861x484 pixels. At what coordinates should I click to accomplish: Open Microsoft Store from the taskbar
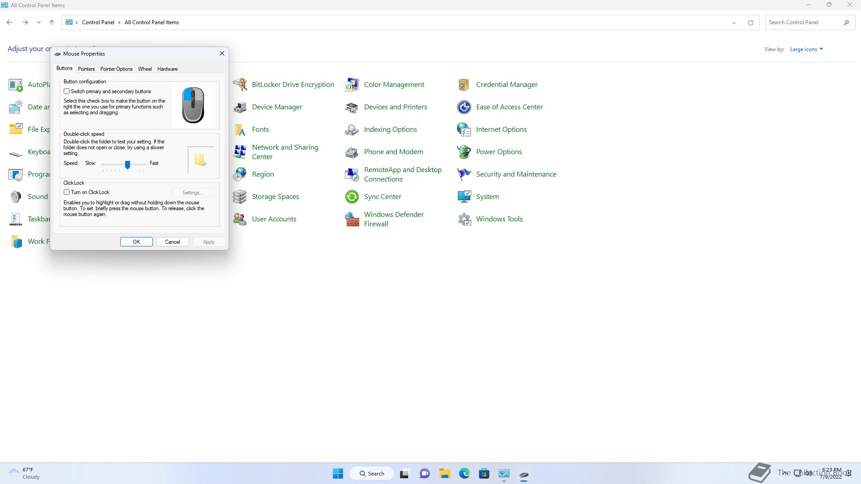484,474
